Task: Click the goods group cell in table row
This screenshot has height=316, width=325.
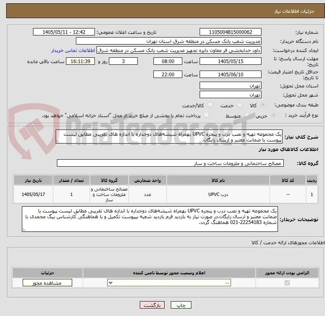Action: [109, 194]
